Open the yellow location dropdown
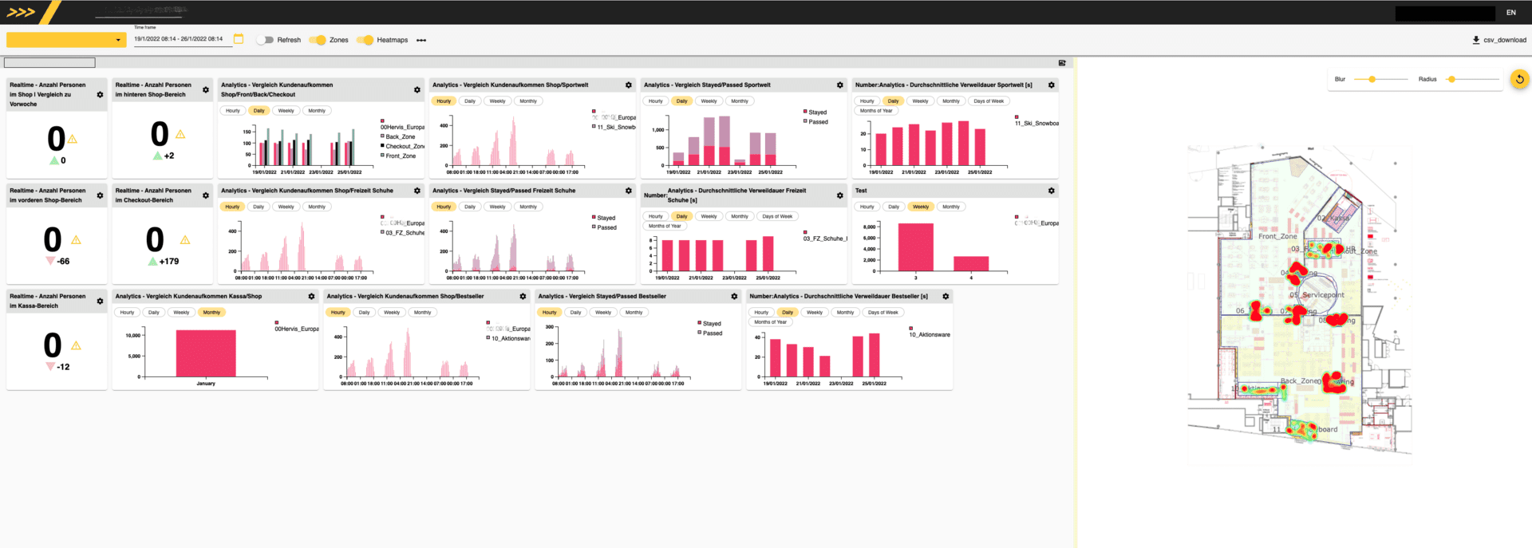 [66, 40]
